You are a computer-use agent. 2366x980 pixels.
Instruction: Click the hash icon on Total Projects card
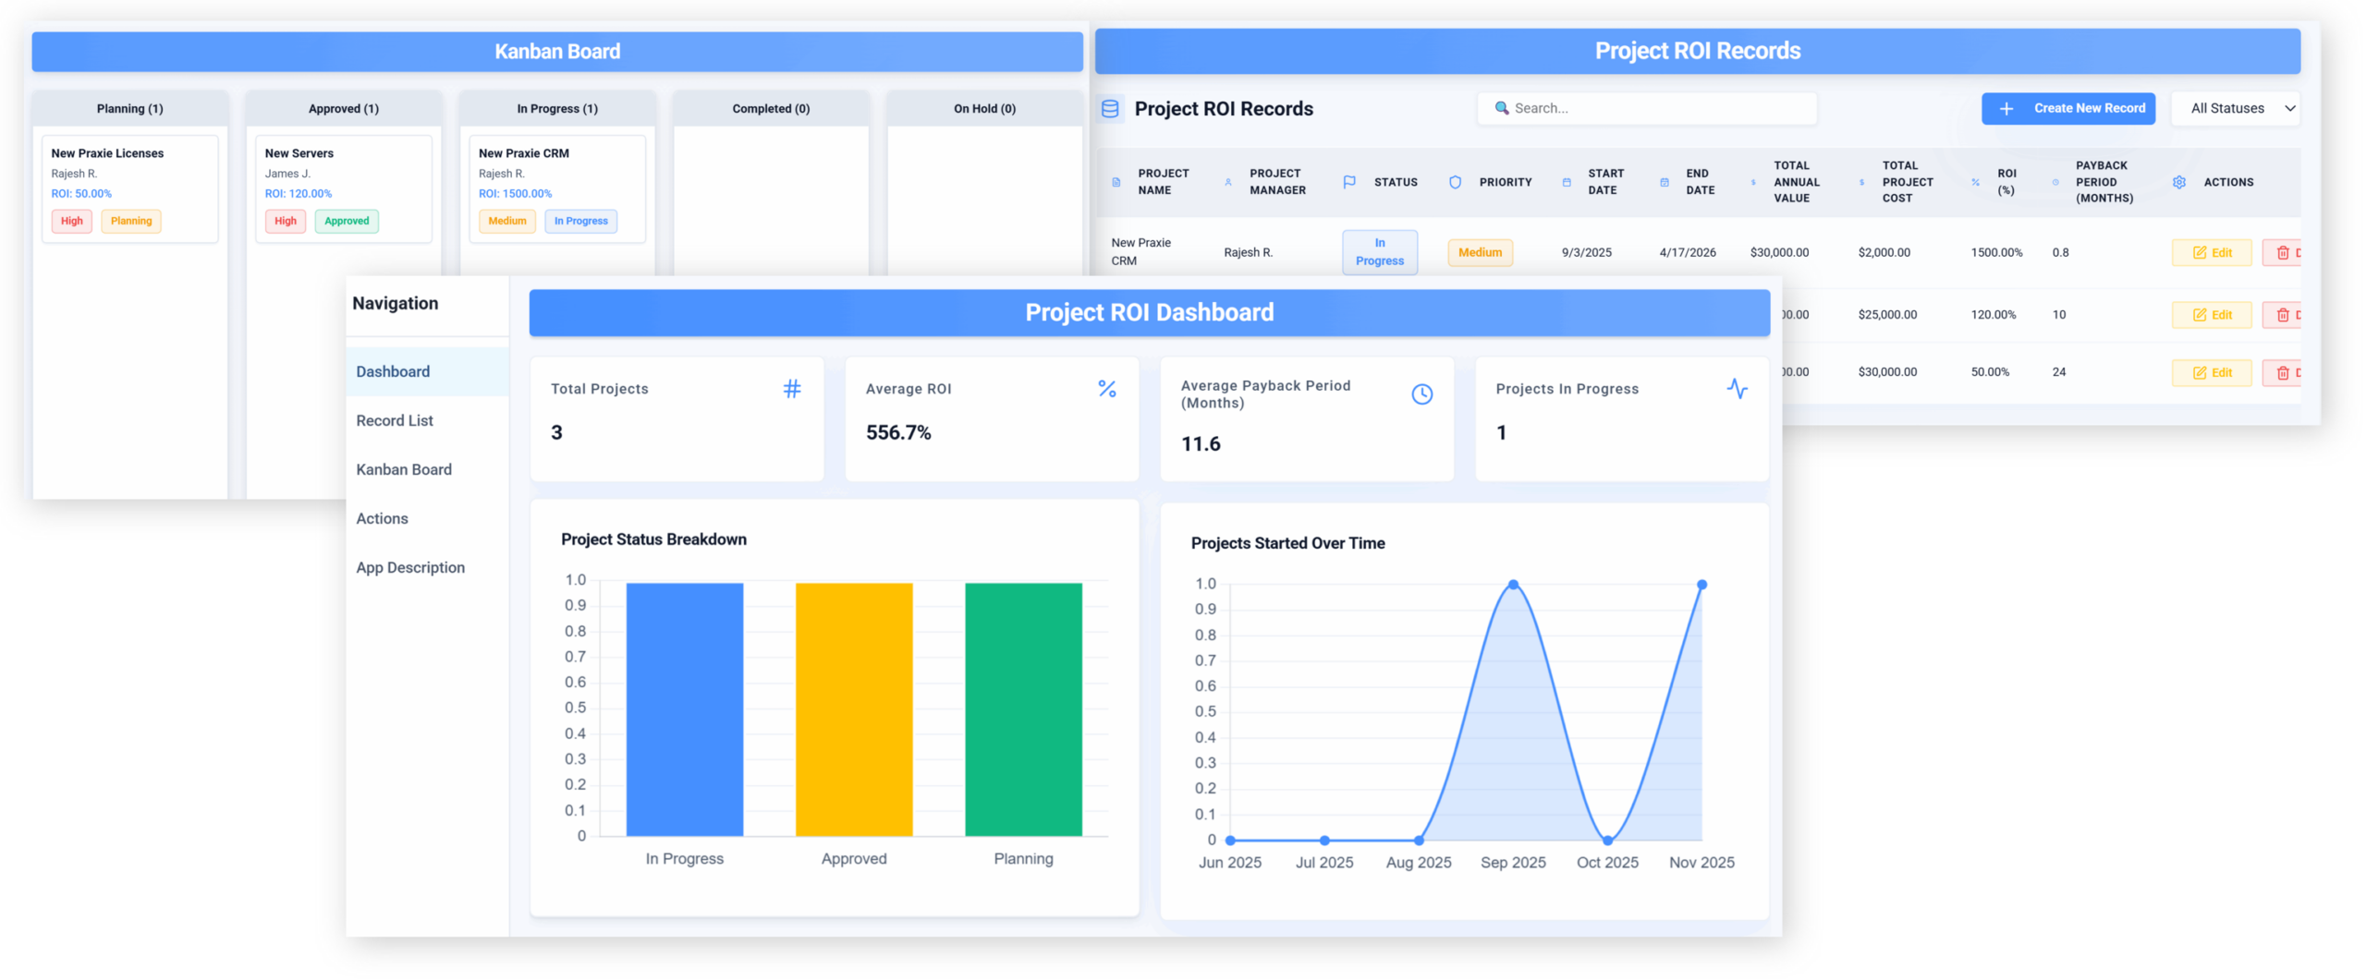point(792,390)
